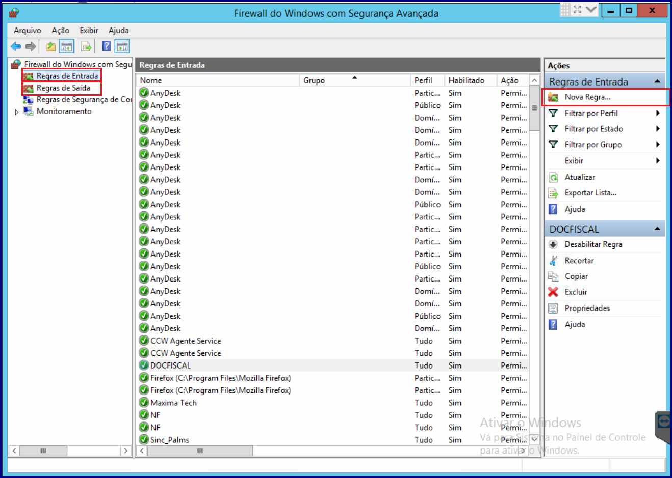672x478 pixels.
Task: Select the first Firefox rule row
Action: point(332,378)
